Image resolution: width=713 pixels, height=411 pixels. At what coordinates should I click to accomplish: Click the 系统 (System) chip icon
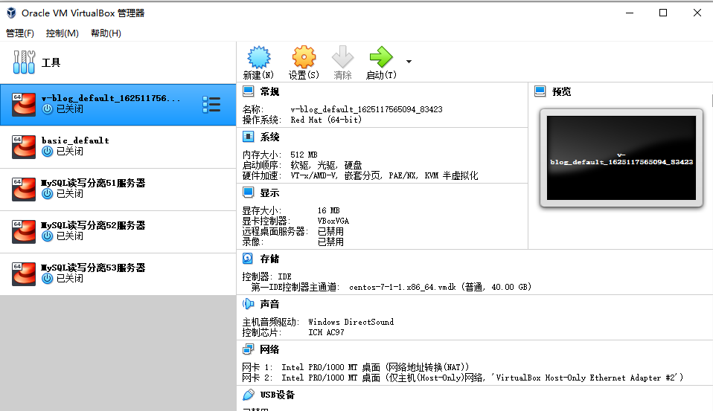click(249, 137)
